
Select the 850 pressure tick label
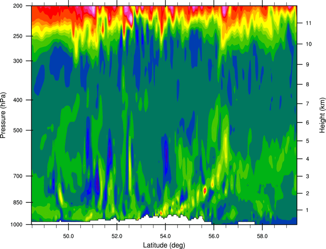click(18, 202)
